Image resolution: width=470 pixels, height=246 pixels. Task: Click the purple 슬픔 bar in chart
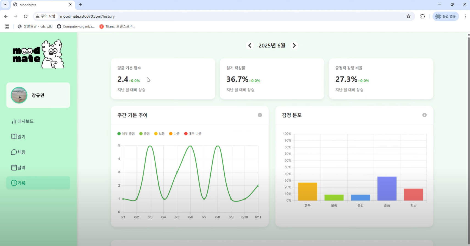[x=387, y=189]
